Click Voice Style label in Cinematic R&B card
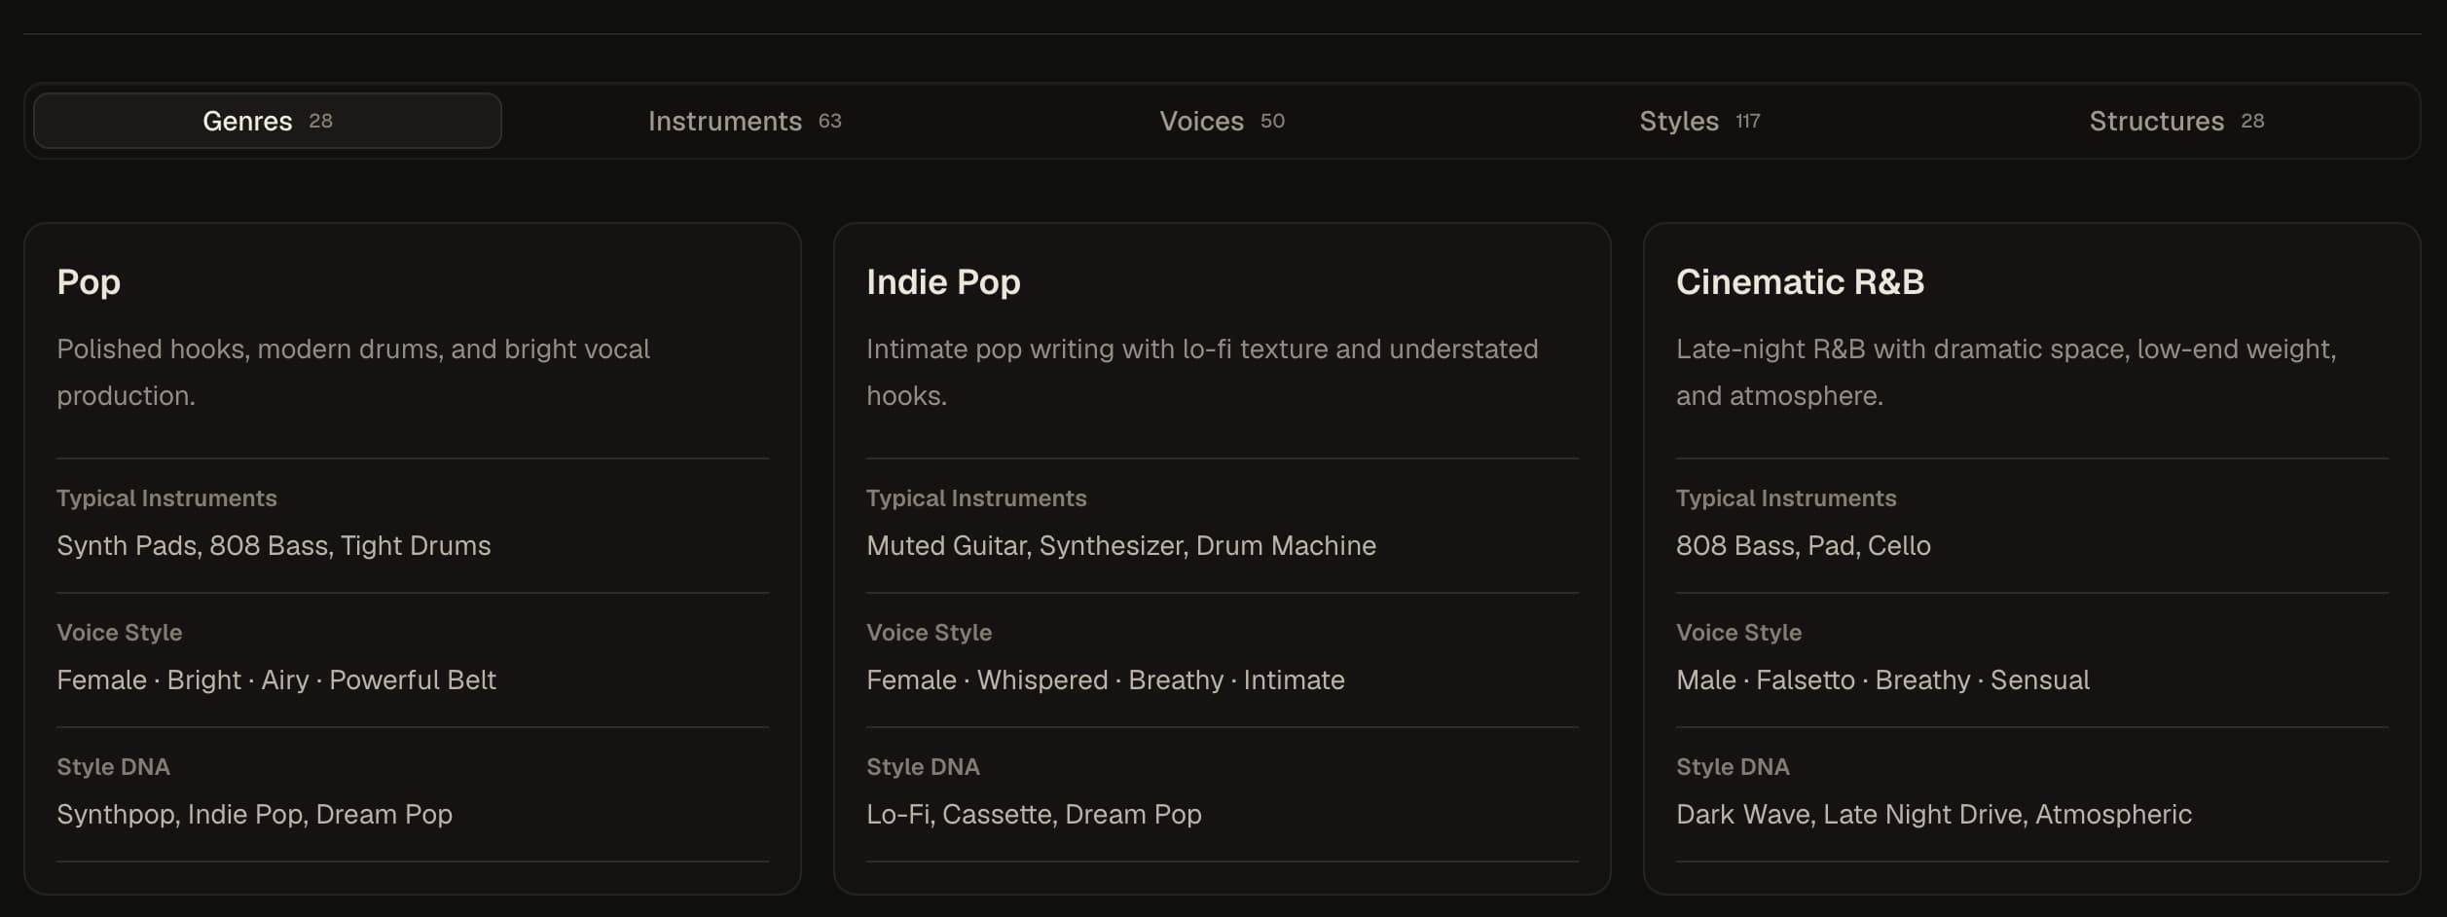 [x=1738, y=633]
